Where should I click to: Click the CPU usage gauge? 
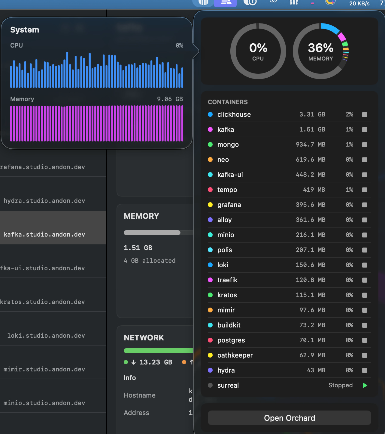tap(258, 51)
